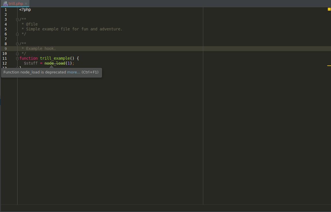Click line number 1 in the gutter
This screenshot has height=212, width=331.
[x=6, y=10]
